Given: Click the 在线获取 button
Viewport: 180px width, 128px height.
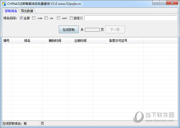Looking at the screenshot, I should coord(69,29).
